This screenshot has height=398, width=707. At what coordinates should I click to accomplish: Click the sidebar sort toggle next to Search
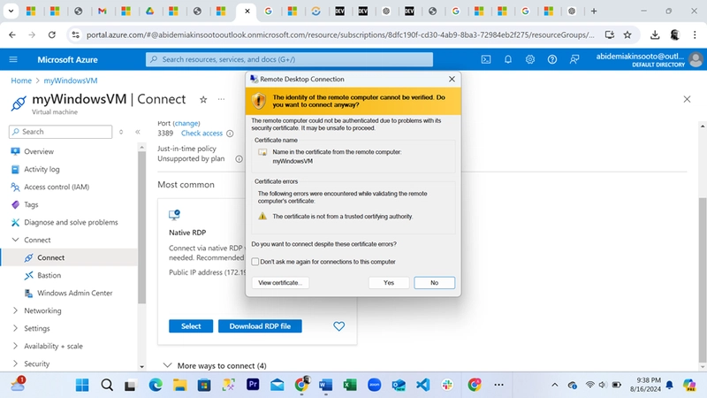pos(121,132)
